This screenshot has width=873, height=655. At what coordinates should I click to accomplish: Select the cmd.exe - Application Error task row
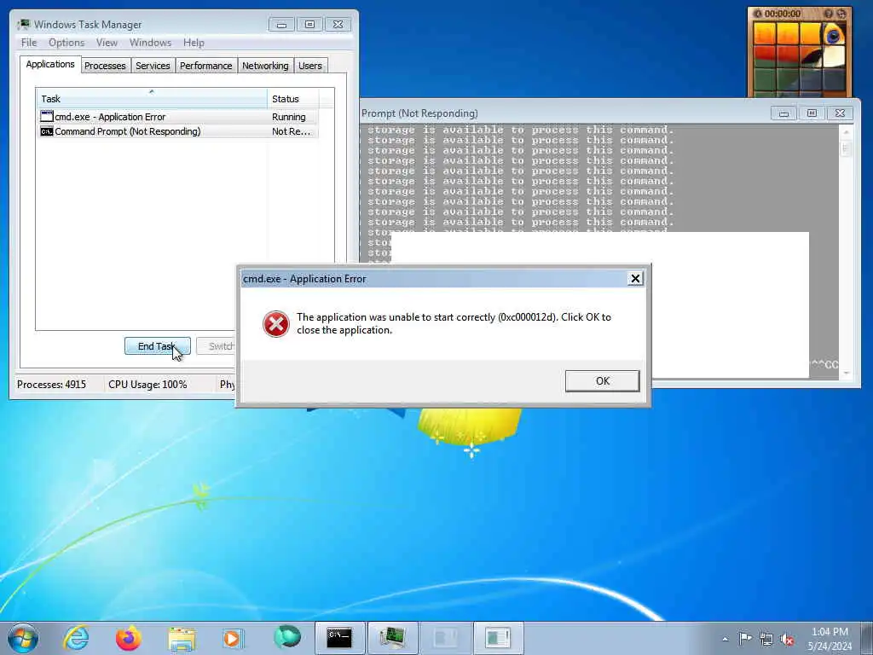pyautogui.click(x=177, y=116)
